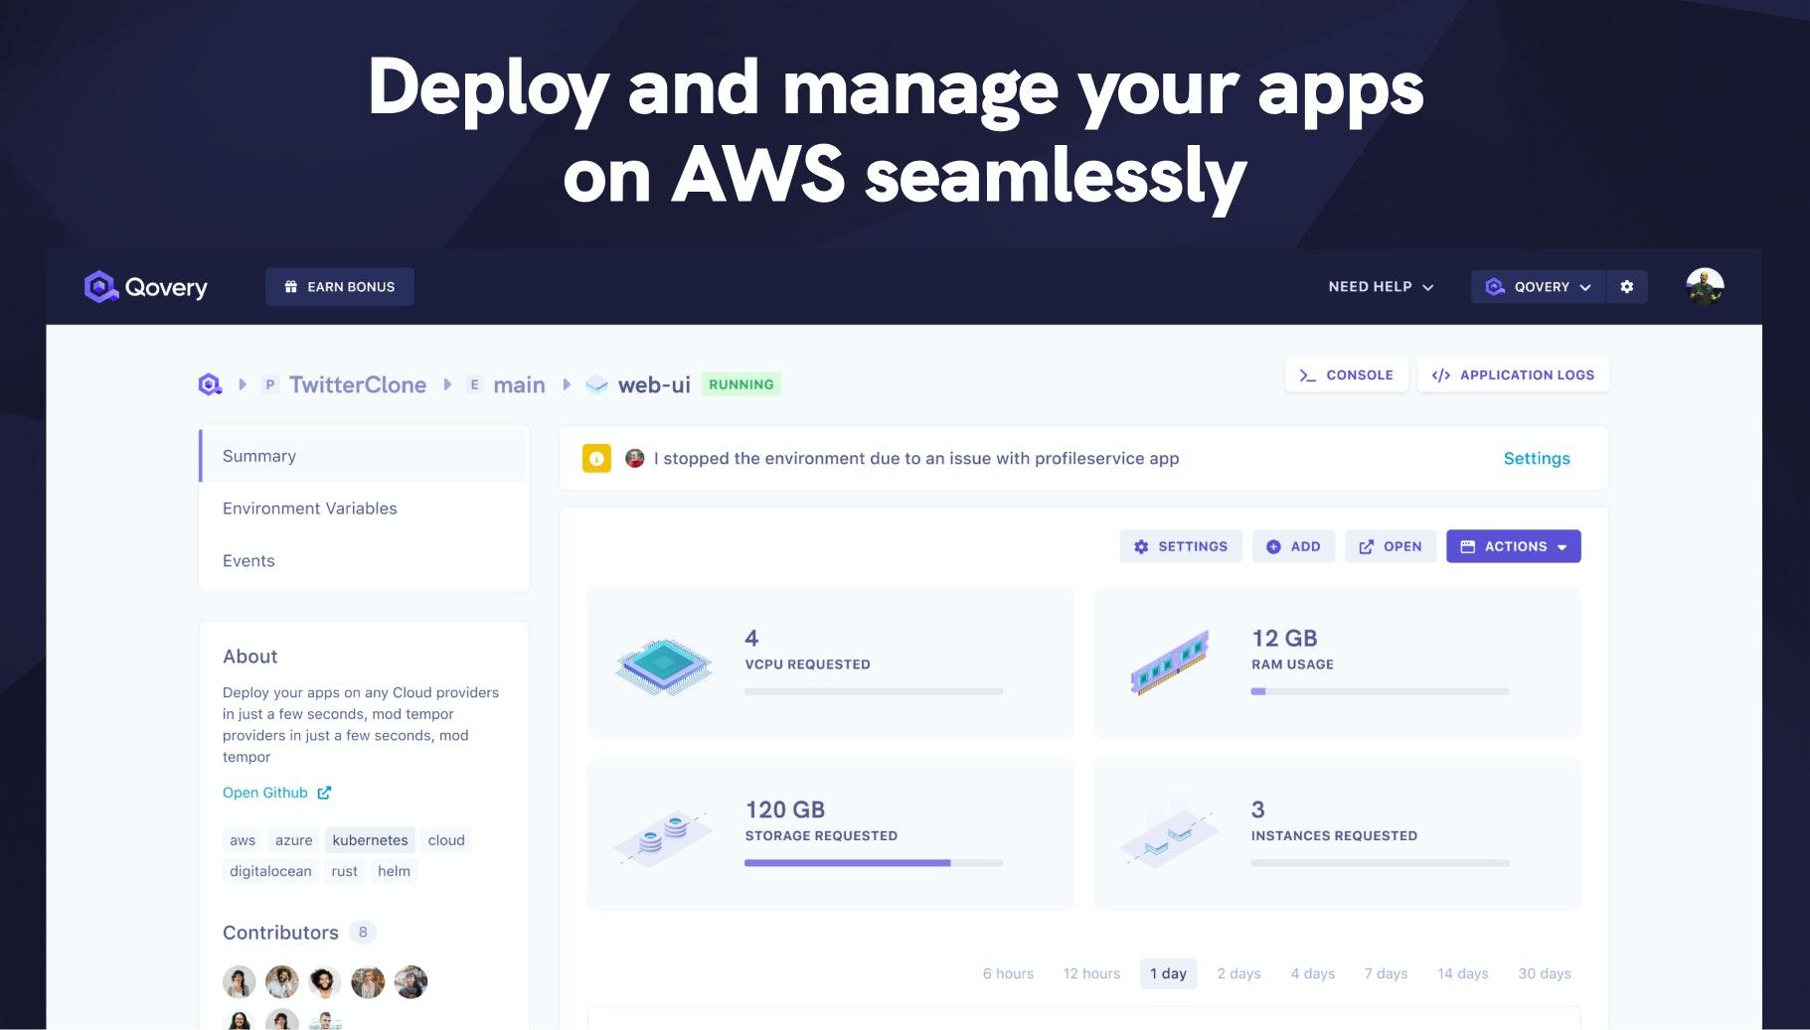The image size is (1810, 1030).
Task: Select the 1 day time range
Action: pyautogui.click(x=1168, y=973)
